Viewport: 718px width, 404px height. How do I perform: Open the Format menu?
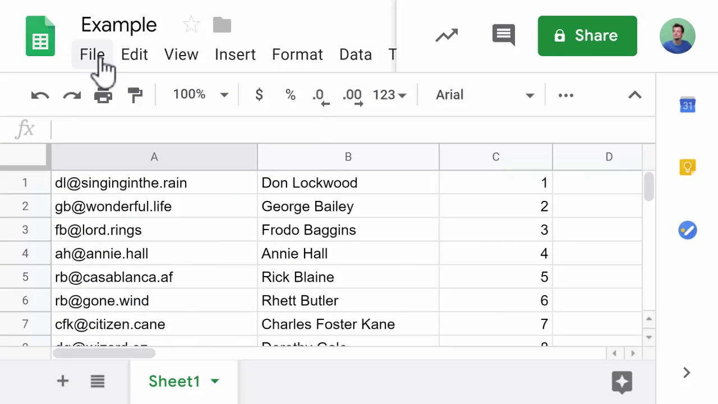pyautogui.click(x=297, y=54)
